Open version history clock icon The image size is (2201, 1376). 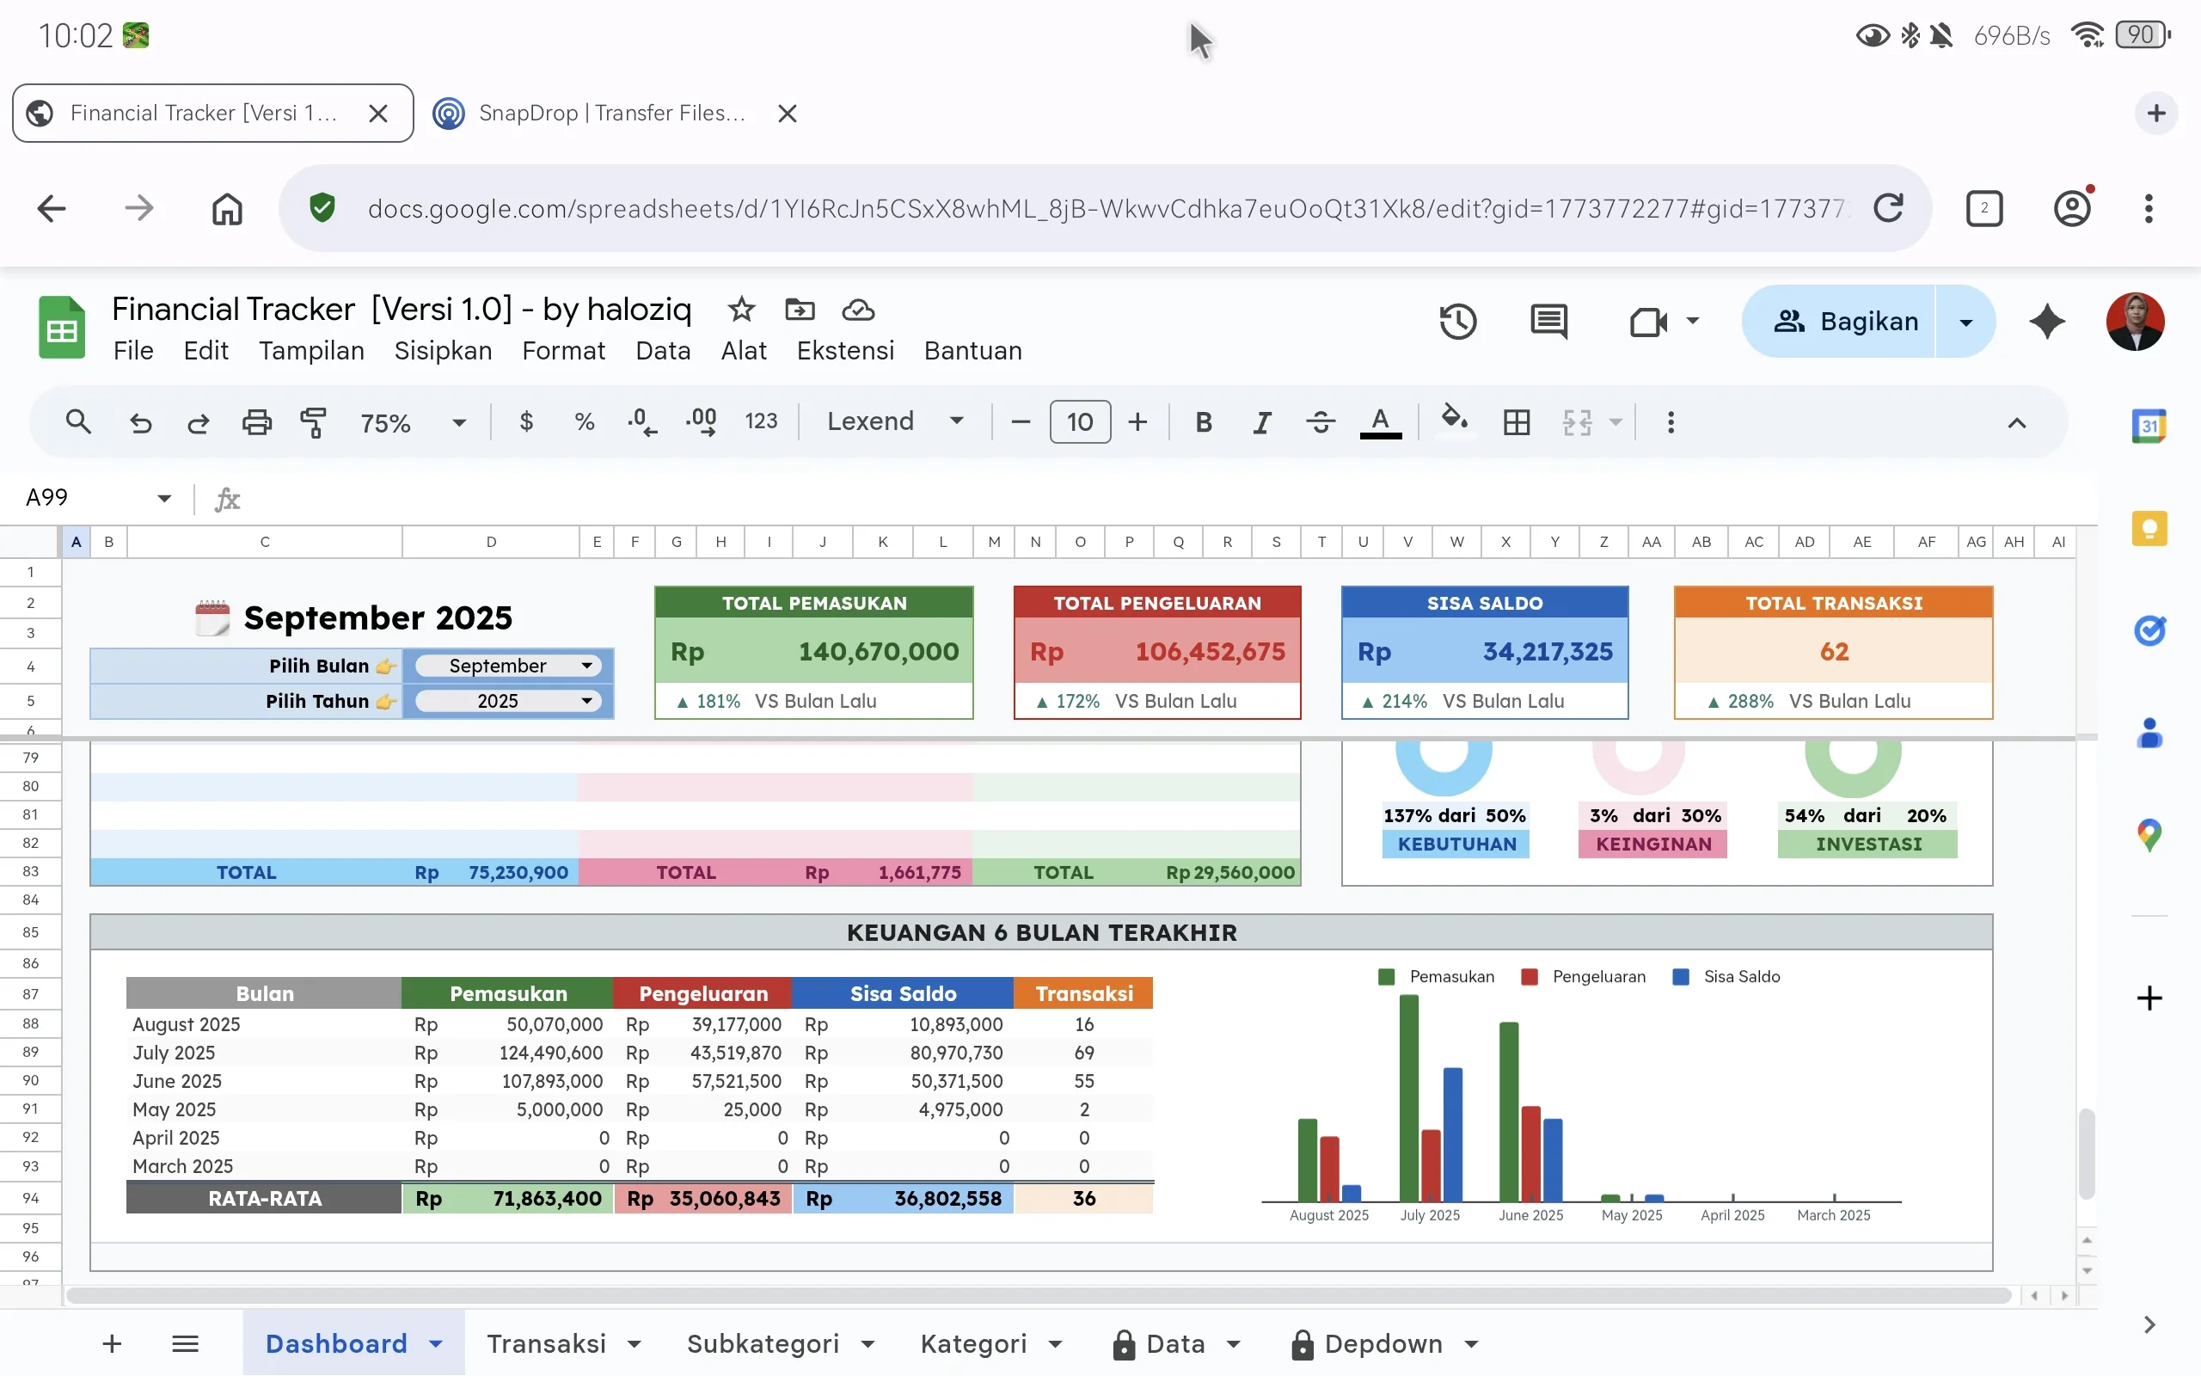1457,322
